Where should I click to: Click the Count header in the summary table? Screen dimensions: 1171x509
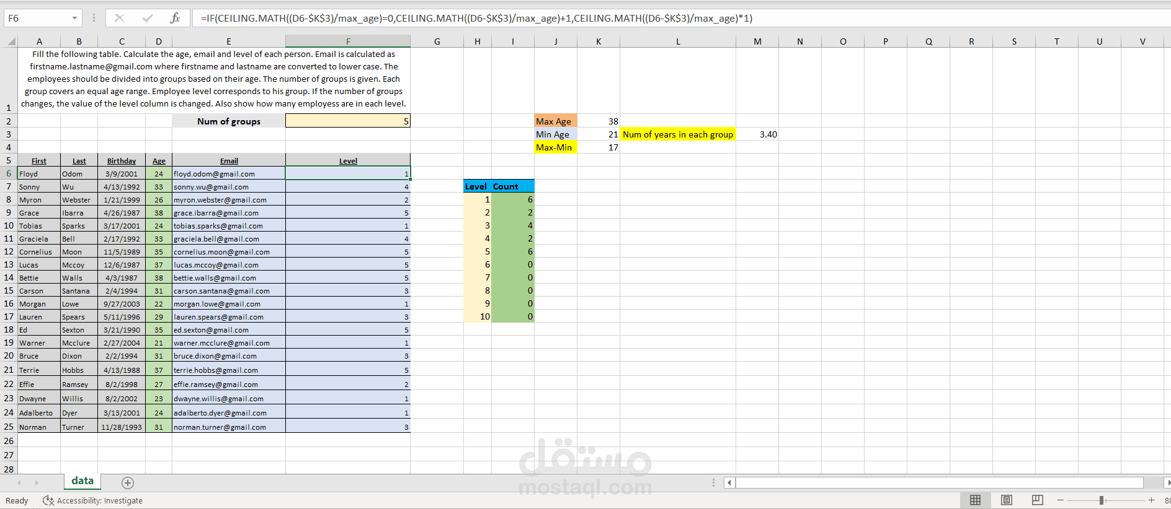(513, 186)
